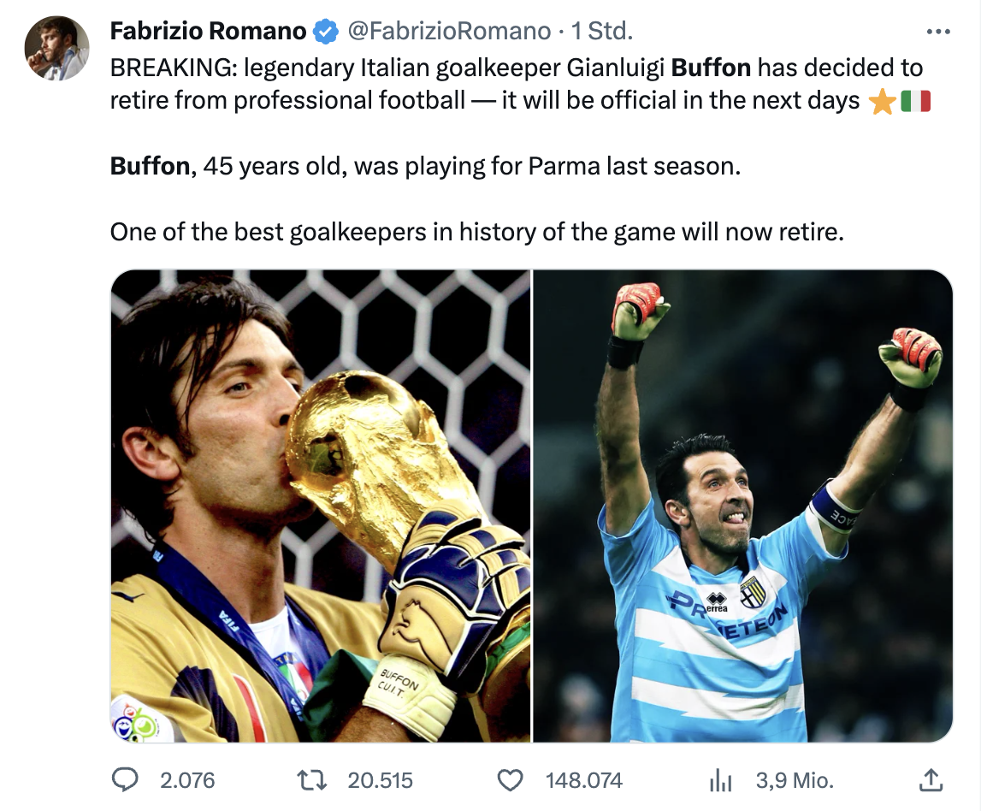This screenshot has height=811, width=987.
Task: Click the "One of the best goalkeepers" sentence
Action: 476,231
